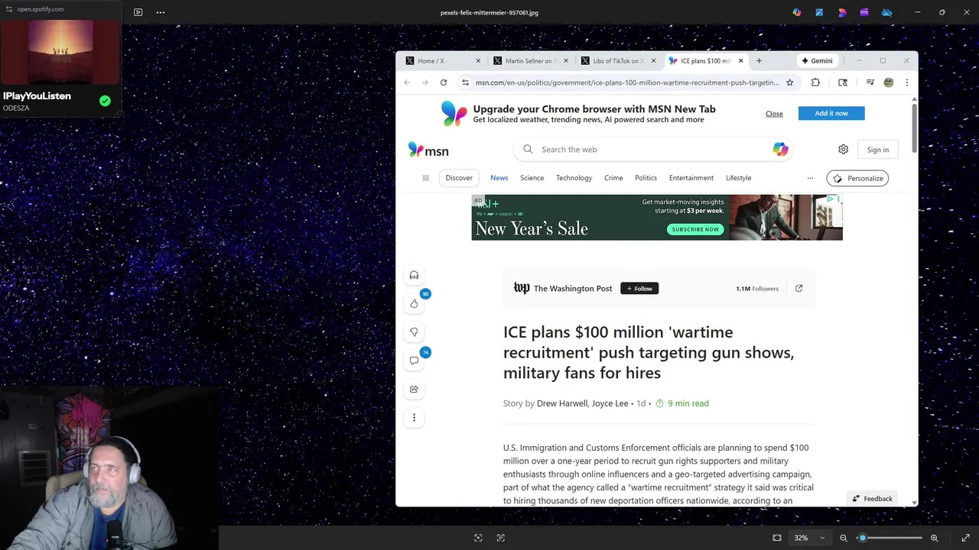This screenshot has height=550, width=979.
Task: Click the Feedback button
Action: coord(872,498)
